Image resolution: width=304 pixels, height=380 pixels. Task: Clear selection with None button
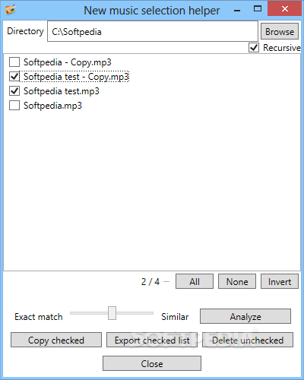pyautogui.click(x=237, y=281)
